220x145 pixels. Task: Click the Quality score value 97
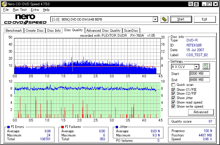[x=210, y=121]
